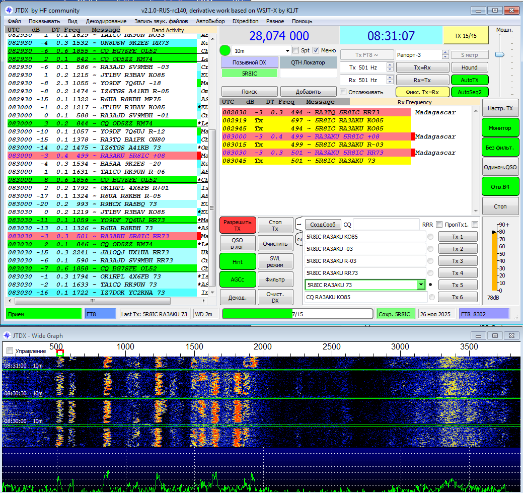Click the JTDX app icon in main title bar

tap(9, 10)
